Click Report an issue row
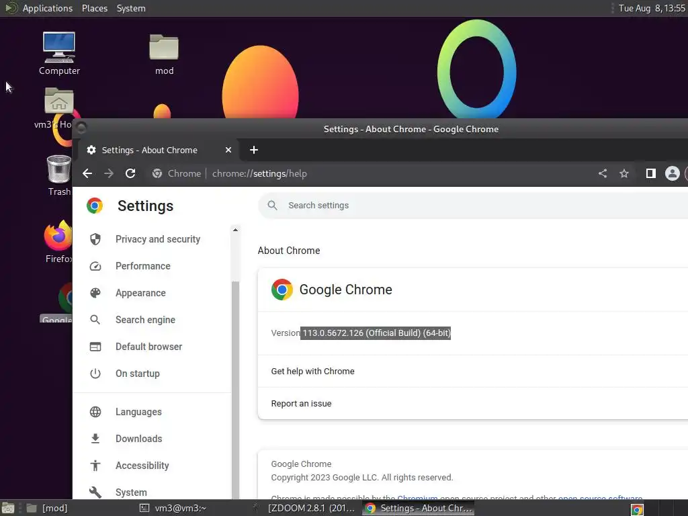This screenshot has width=688, height=516. point(473,403)
